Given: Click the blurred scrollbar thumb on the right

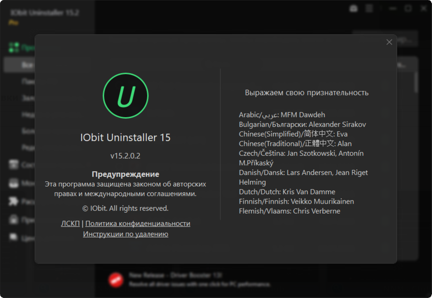Looking at the screenshot, I should (x=416, y=82).
